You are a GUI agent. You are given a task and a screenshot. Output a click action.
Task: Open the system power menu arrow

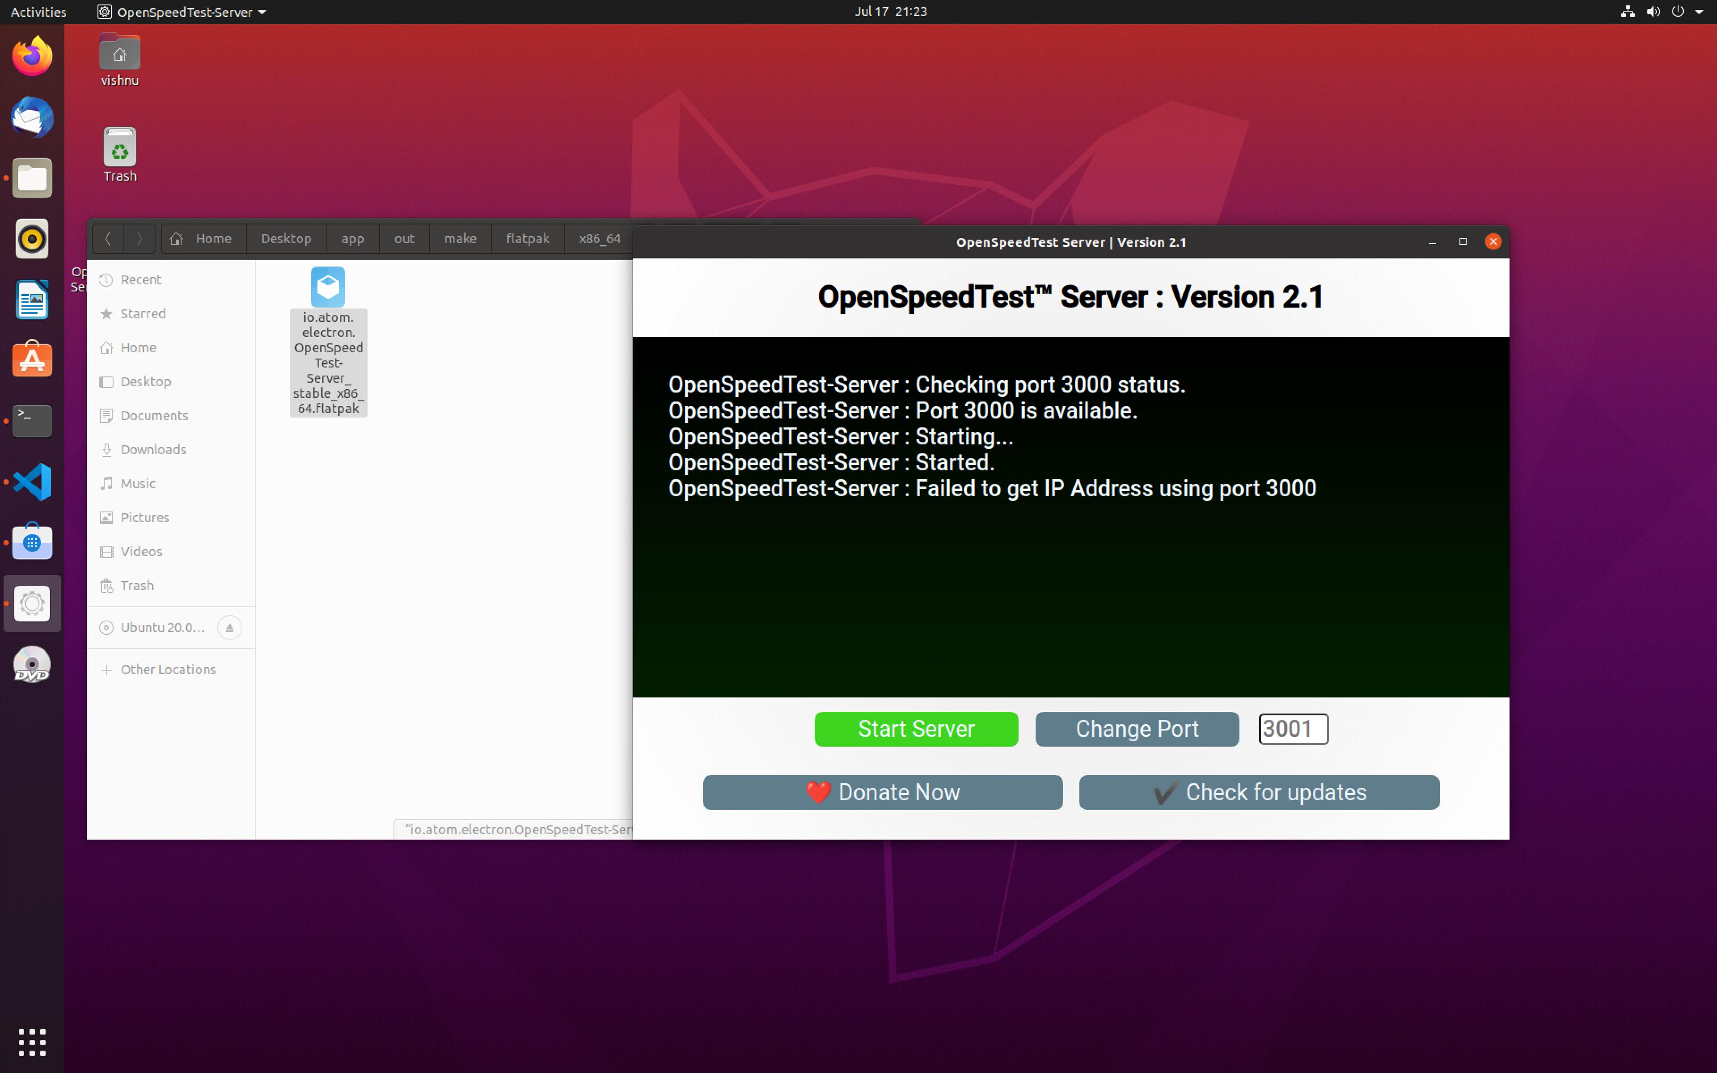coord(1699,12)
